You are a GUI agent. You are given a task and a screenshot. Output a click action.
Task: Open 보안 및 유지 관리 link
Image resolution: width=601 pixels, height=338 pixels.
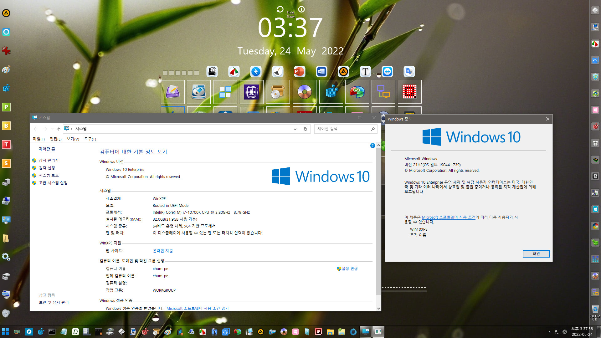pos(54,302)
